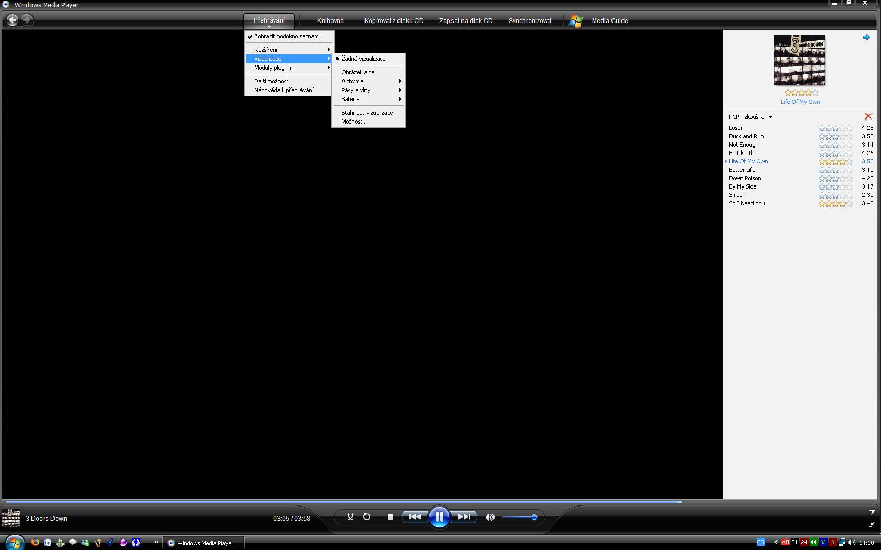This screenshot has height=550, width=881.
Task: Switch to compact mode icon
Action: (x=872, y=524)
